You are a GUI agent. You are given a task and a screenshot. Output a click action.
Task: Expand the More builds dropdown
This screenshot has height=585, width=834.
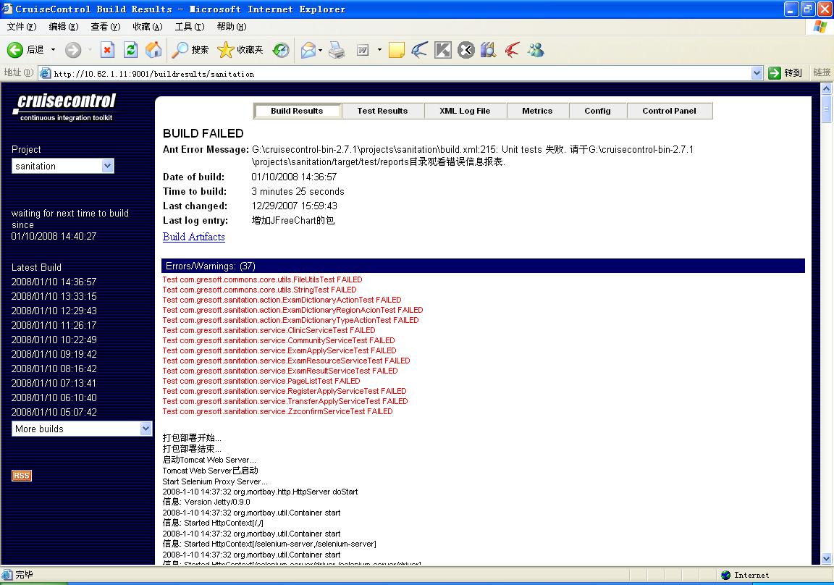click(82, 429)
